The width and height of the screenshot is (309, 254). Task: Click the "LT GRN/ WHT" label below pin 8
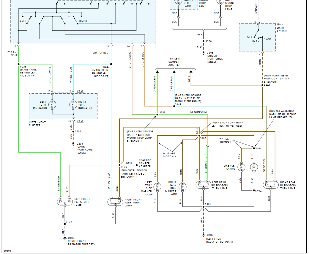(x=12, y=54)
